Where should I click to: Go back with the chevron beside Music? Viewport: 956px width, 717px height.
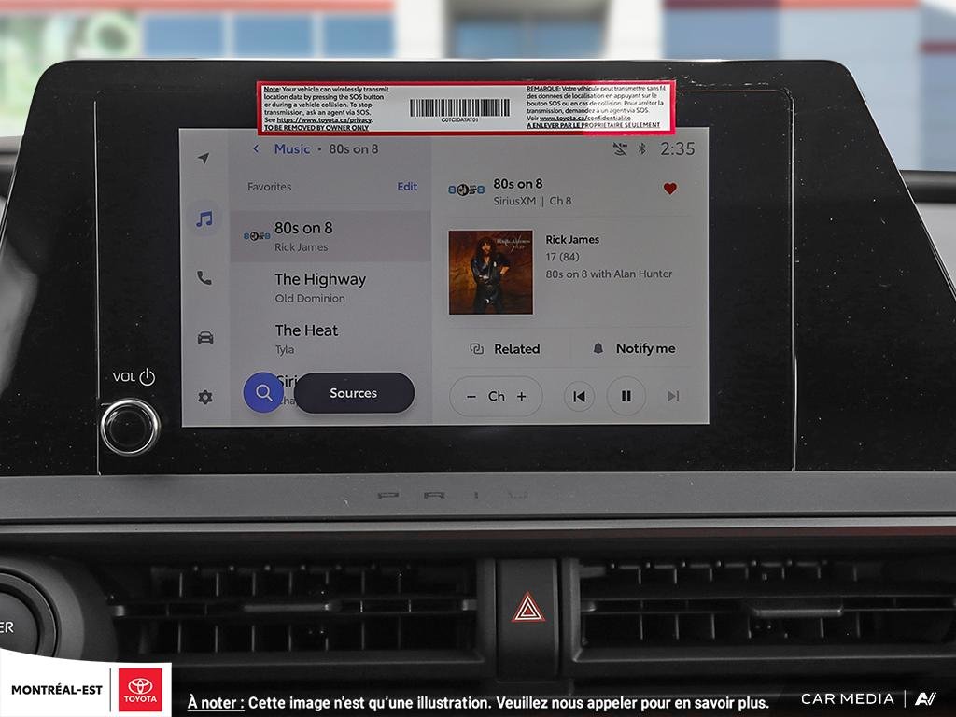pyautogui.click(x=256, y=148)
